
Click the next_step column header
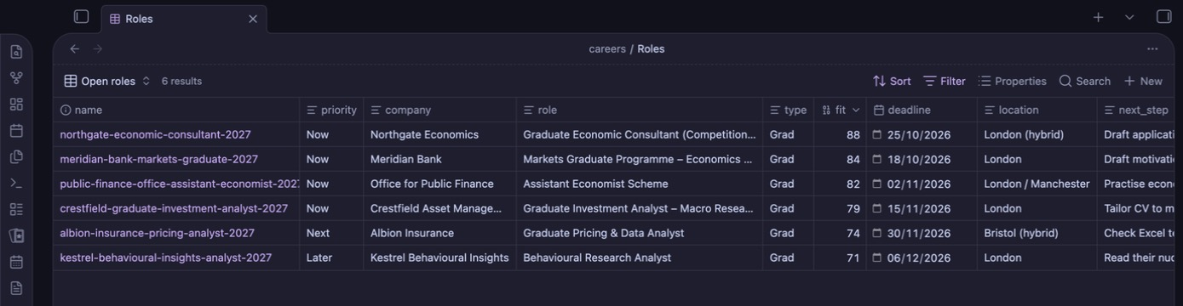pyautogui.click(x=1136, y=110)
